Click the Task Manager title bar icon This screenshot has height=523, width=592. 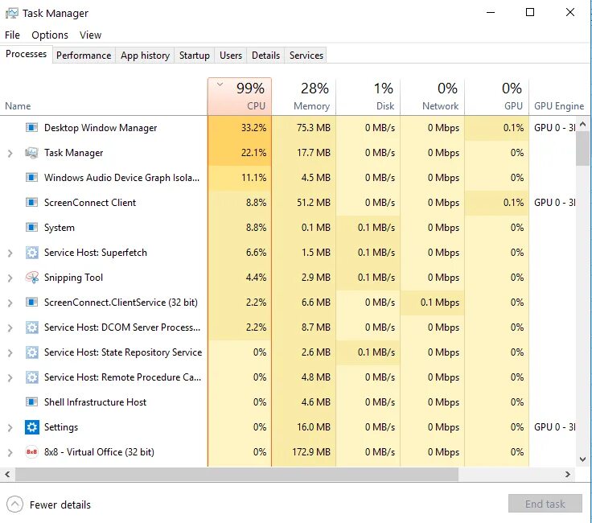point(12,14)
